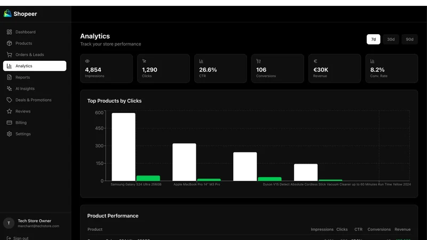
Task: Click the Settings gear icon
Action: click(x=9, y=134)
